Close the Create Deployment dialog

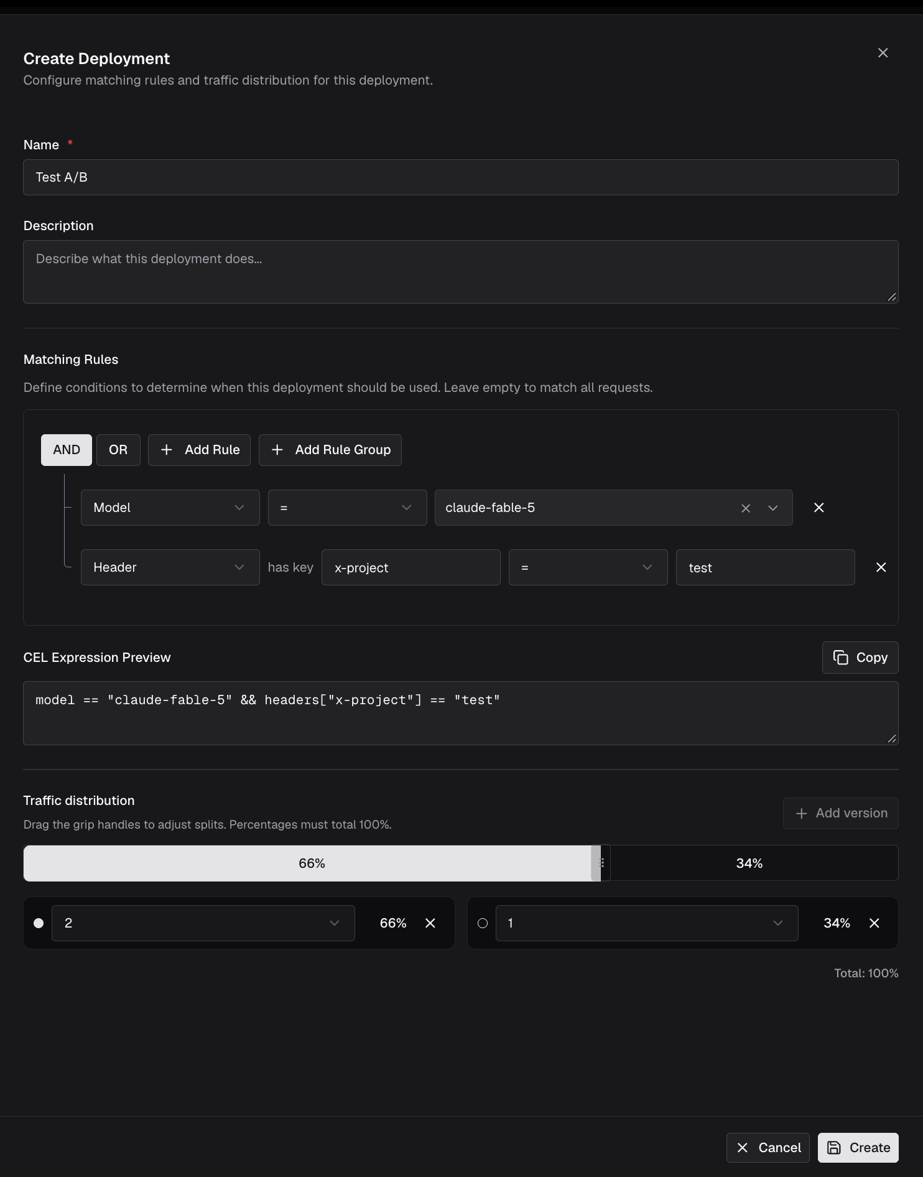[x=883, y=53]
